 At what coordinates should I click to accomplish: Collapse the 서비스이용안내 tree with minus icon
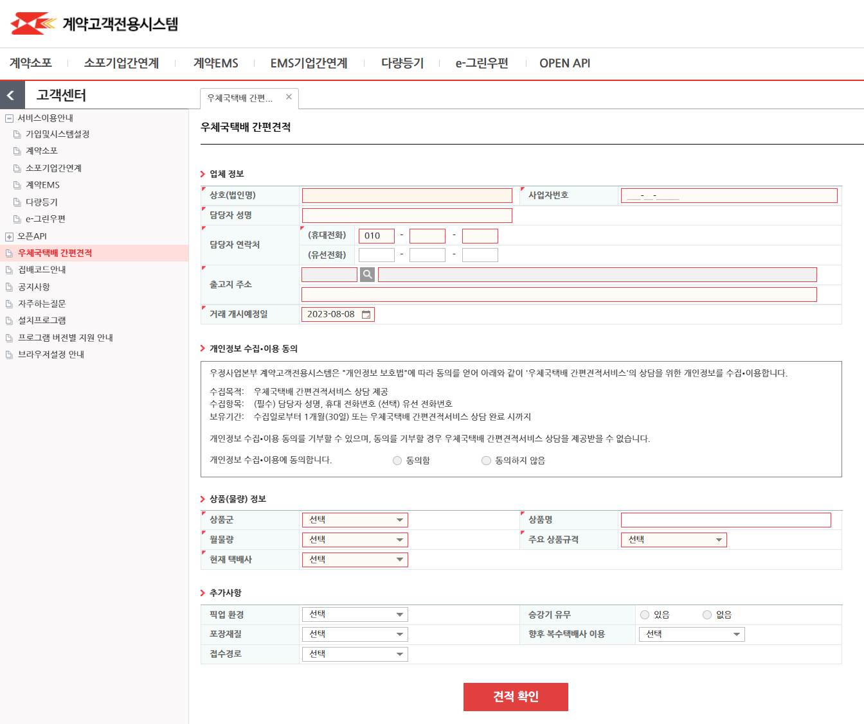(9, 118)
